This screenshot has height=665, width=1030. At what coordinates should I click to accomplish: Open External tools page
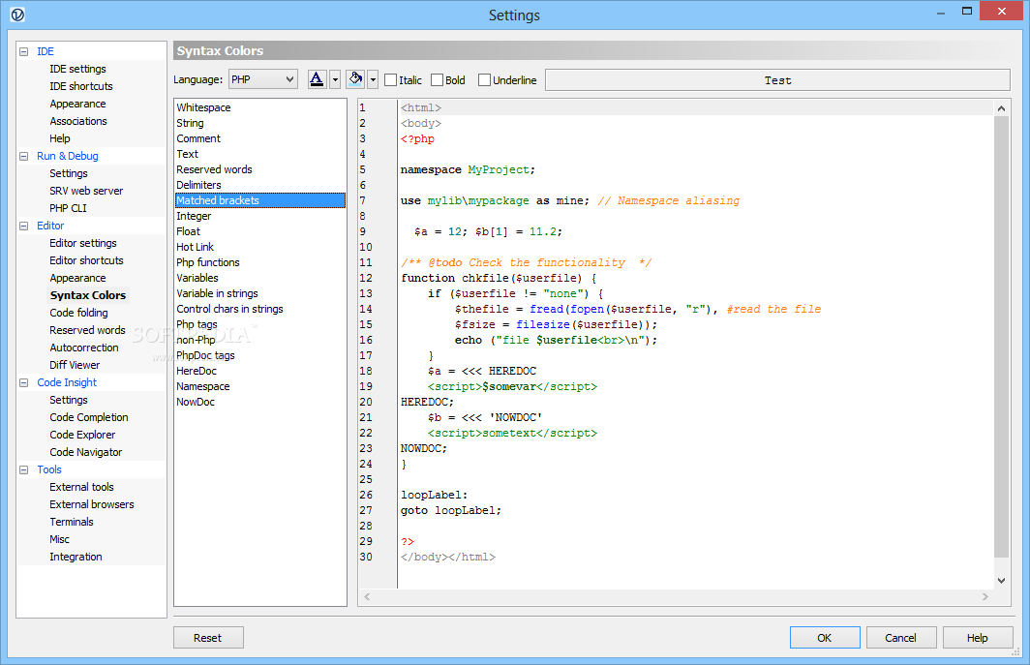coord(81,487)
